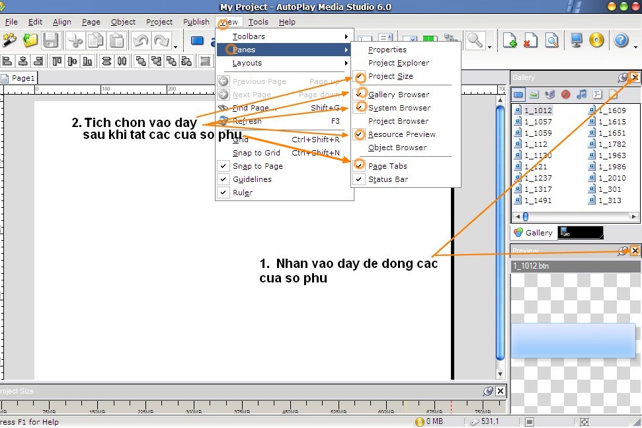Toggle Ruler in View menu
Image resolution: width=642 pixels, height=428 pixels.
point(243,193)
